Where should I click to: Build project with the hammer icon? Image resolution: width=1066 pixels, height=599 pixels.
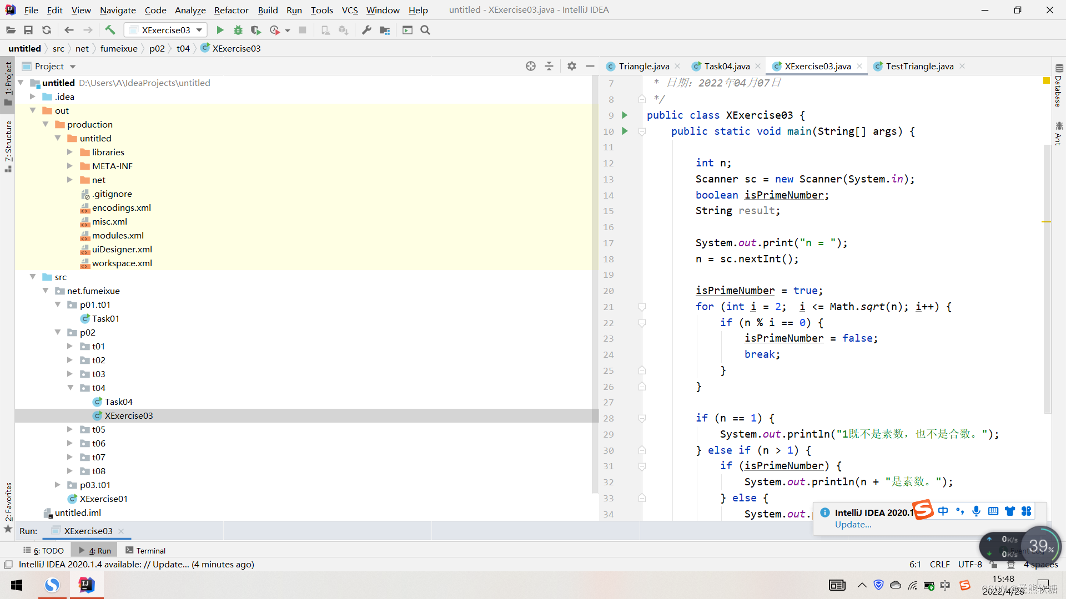pos(110,30)
